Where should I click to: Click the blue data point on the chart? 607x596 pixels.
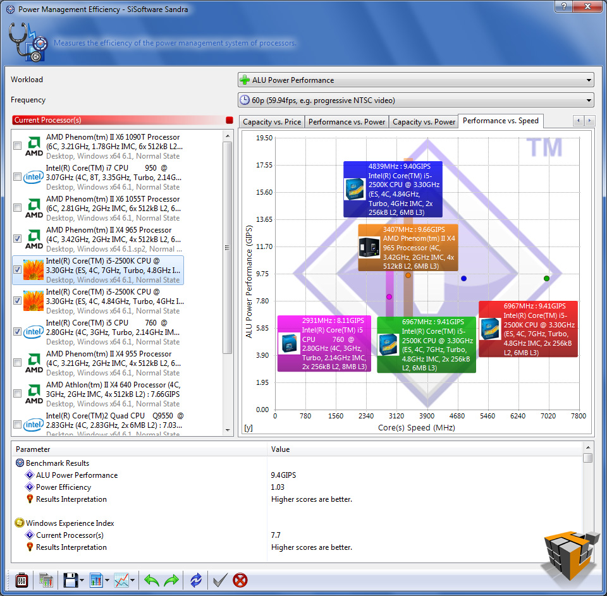tap(463, 278)
